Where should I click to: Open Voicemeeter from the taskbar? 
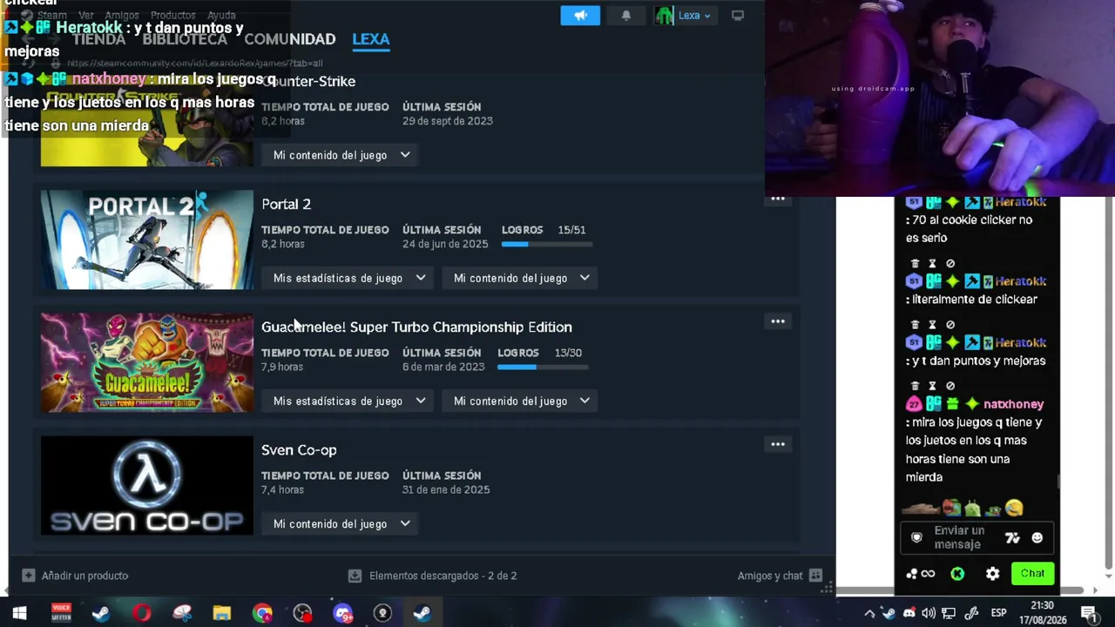coord(61,613)
